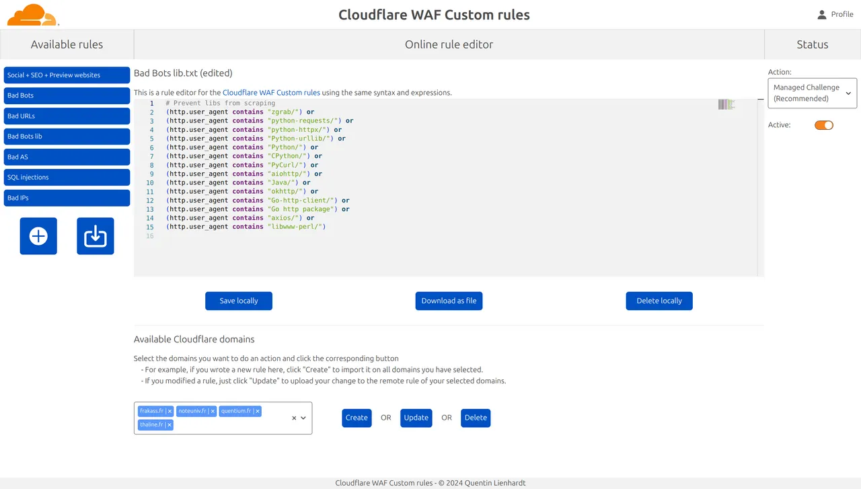Add a new rule with plus icon
This screenshot has height=489, width=861.
click(x=38, y=236)
